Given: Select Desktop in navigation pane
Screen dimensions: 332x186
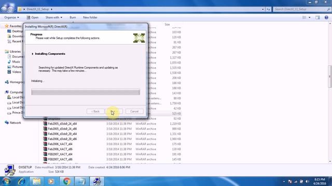Looking at the screenshot, I should click(15, 31).
